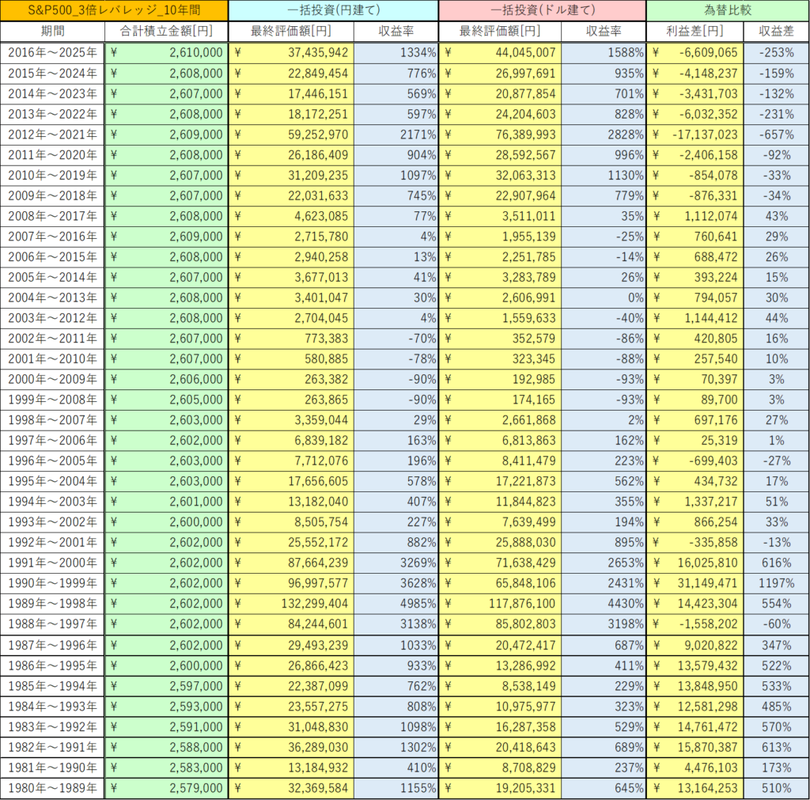The width and height of the screenshot is (810, 800).
Task: Click the 収益差 column header
Action: click(x=776, y=32)
